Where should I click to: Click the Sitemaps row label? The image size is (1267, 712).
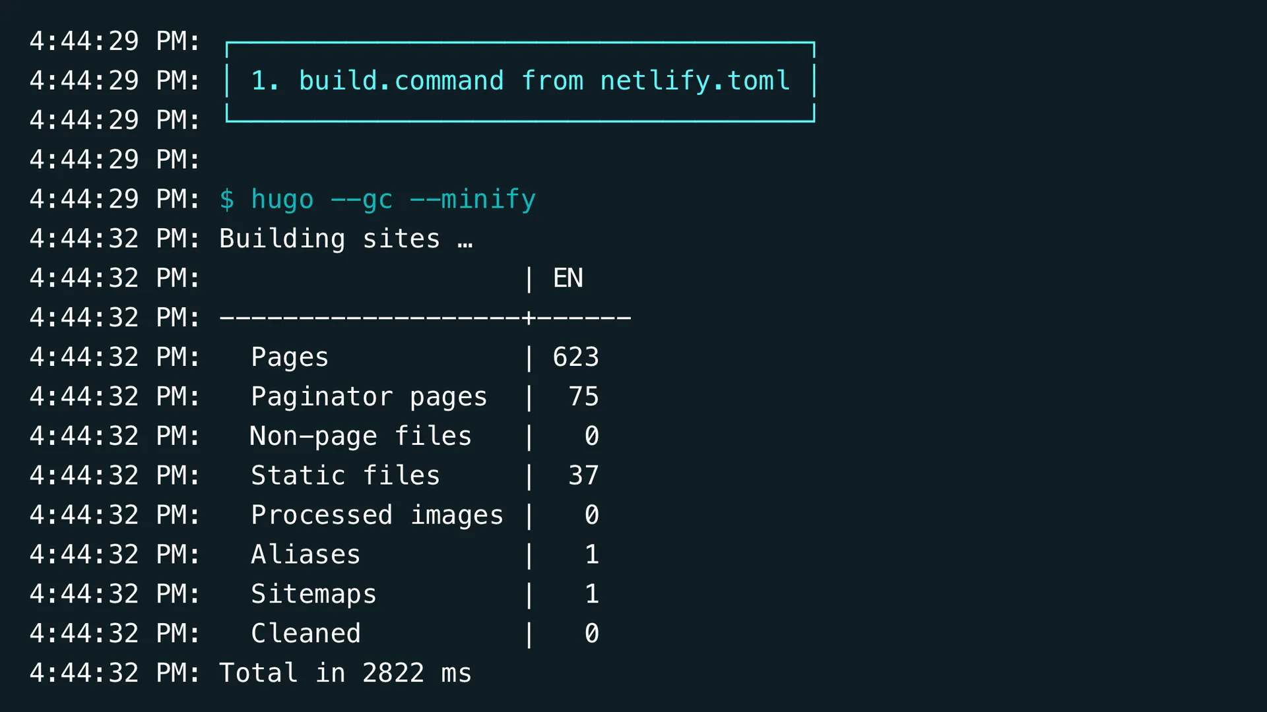[313, 595]
